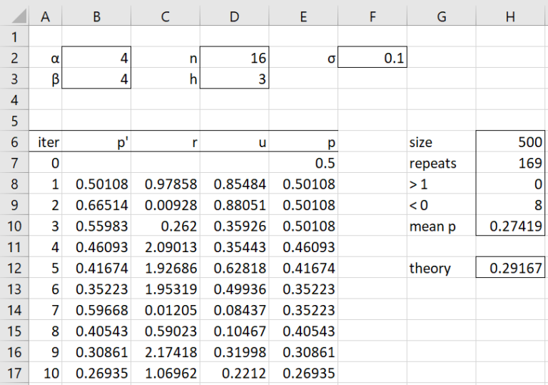Click cell with r value 0.262
Viewport: 548px width, 385px height.
(166, 226)
